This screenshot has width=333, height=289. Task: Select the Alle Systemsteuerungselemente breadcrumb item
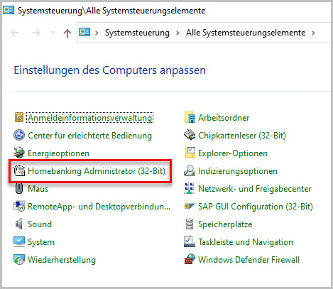point(246,33)
